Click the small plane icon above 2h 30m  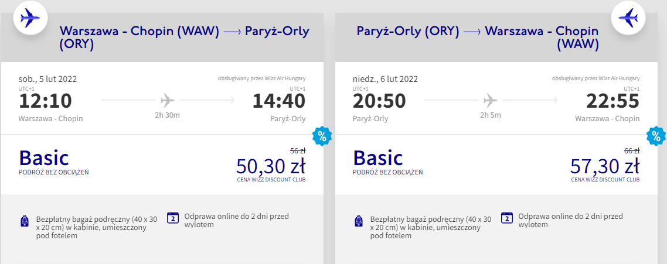(x=167, y=100)
